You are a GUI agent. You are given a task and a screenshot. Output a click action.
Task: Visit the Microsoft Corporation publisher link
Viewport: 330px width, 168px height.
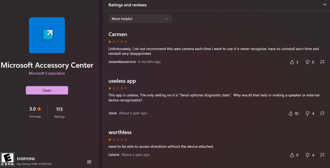click(x=47, y=73)
